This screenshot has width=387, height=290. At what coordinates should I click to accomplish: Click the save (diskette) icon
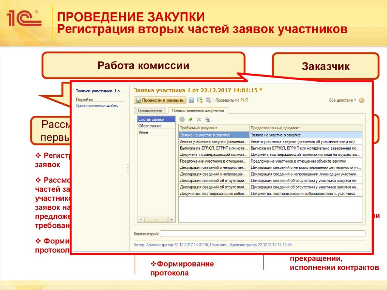click(x=191, y=100)
